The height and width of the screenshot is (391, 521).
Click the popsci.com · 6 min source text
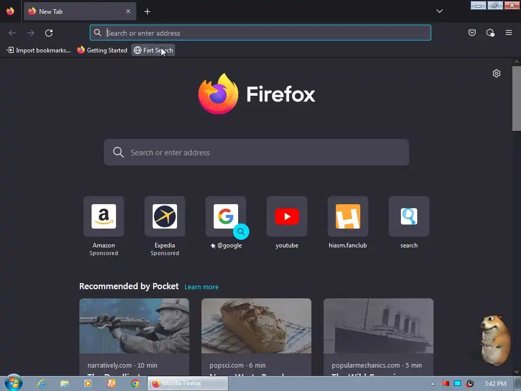click(x=238, y=365)
